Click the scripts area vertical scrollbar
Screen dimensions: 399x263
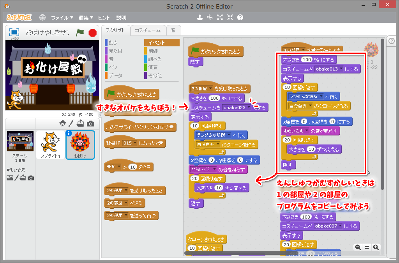382,114
